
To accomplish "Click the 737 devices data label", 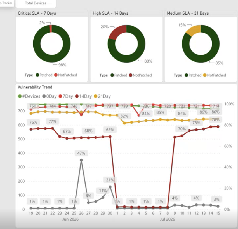I will pyautogui.click(x=110, y=106).
